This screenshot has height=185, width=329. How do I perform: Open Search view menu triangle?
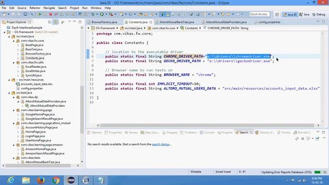324,138
